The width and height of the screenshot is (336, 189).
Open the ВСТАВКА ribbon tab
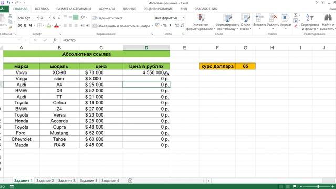click(x=42, y=9)
